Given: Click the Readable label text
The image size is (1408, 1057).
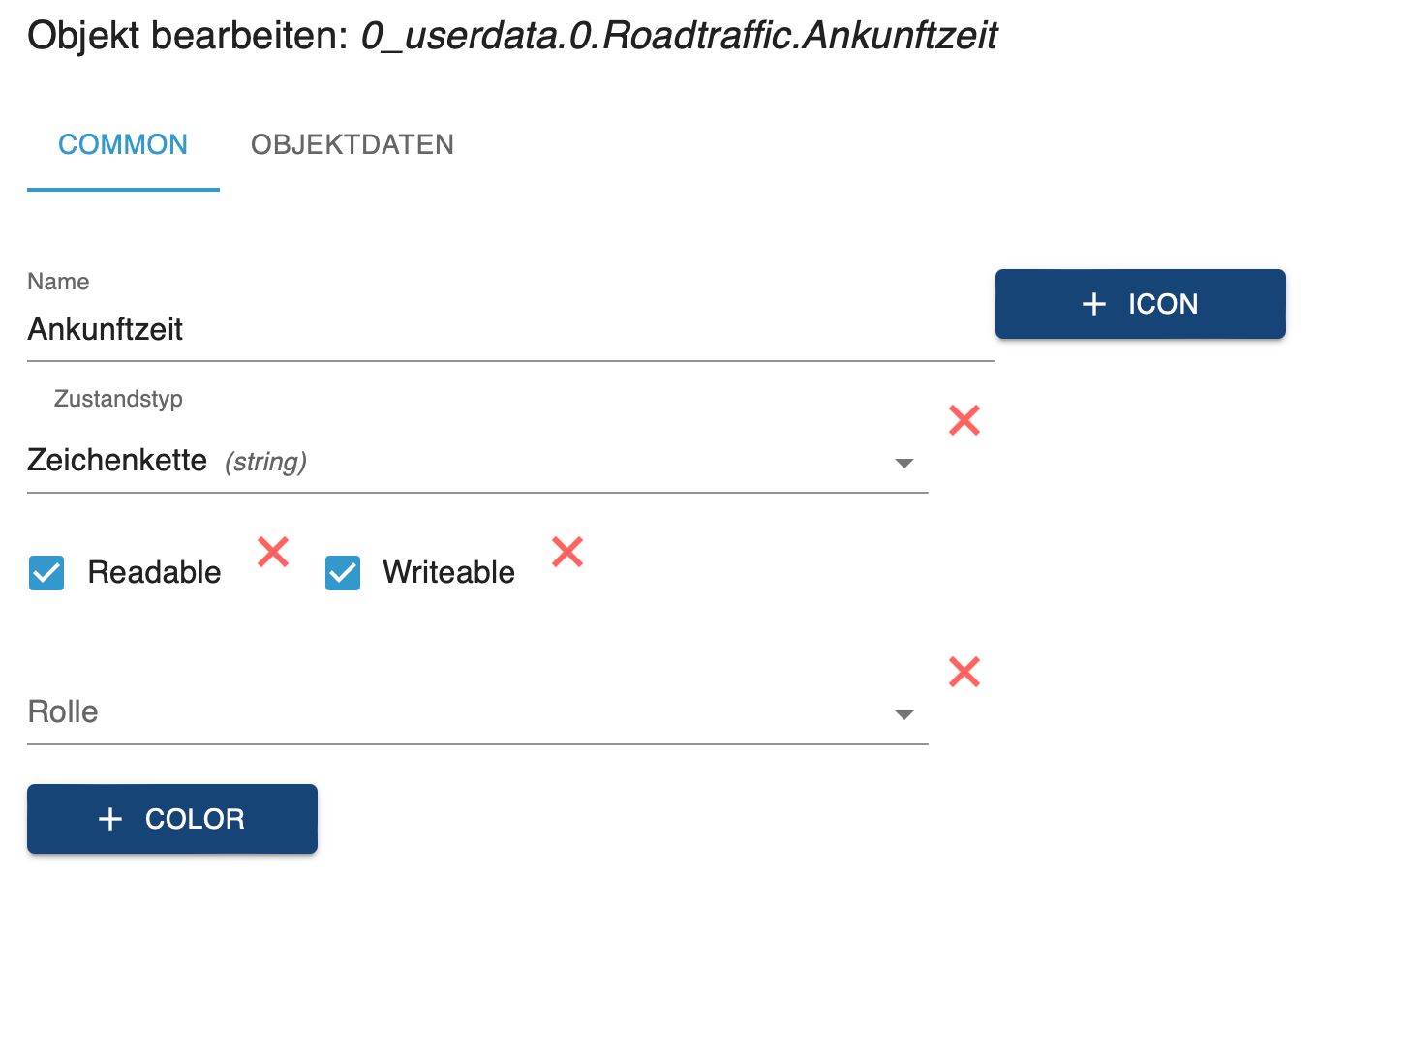Looking at the screenshot, I should [x=154, y=572].
